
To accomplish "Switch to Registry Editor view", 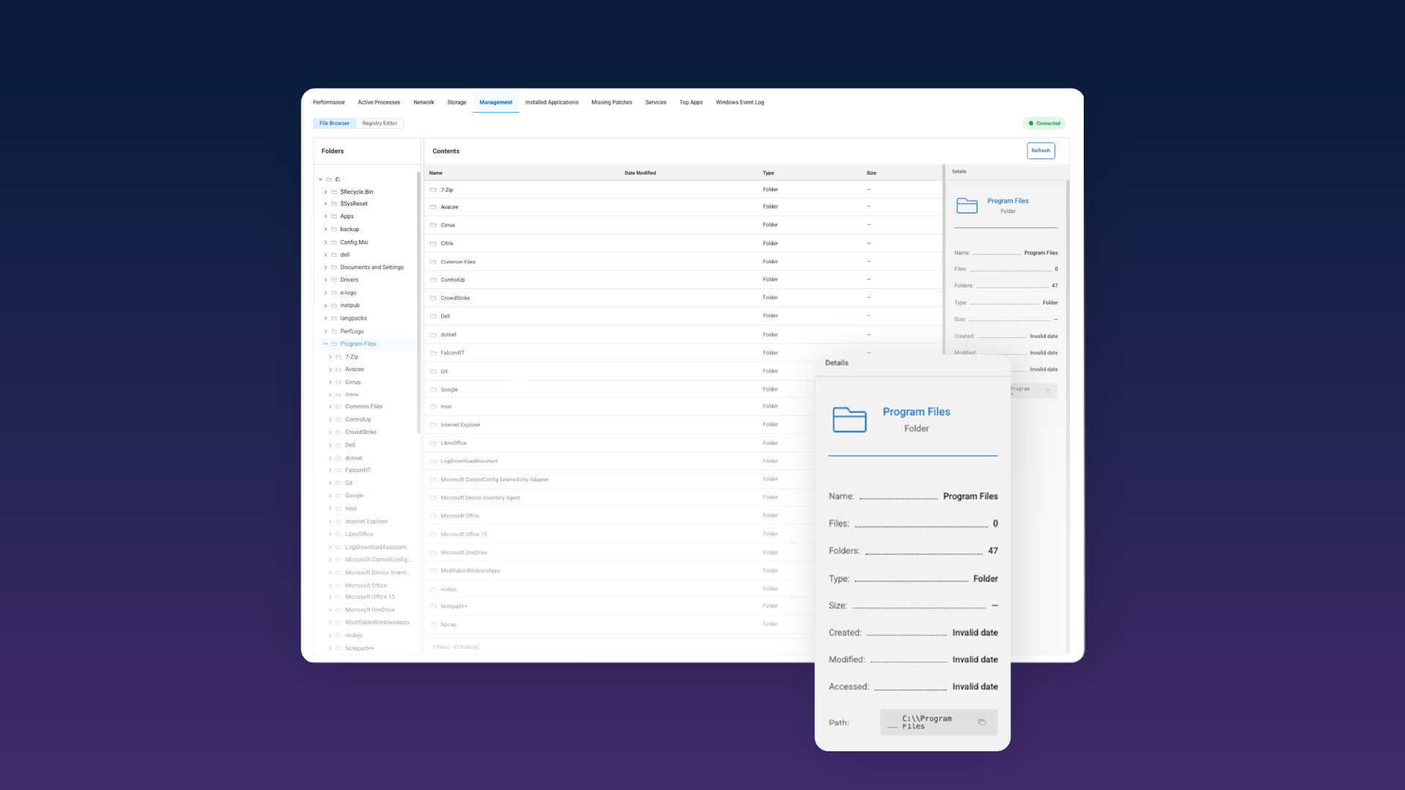I will click(x=380, y=123).
